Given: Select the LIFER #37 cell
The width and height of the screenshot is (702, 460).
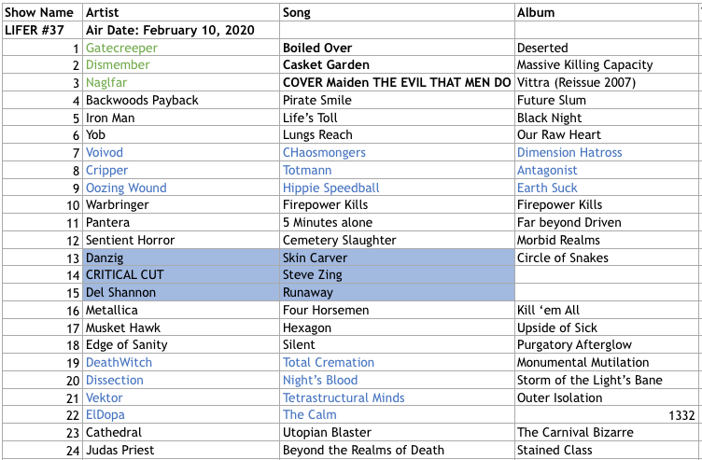Looking at the screenshot, I should 35,30.
